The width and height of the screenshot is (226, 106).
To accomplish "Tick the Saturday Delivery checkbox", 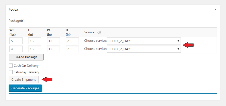I will tap(11, 72).
